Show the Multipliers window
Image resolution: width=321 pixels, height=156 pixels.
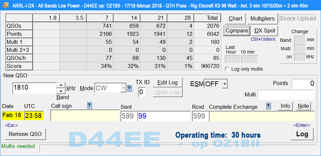coord(263,19)
